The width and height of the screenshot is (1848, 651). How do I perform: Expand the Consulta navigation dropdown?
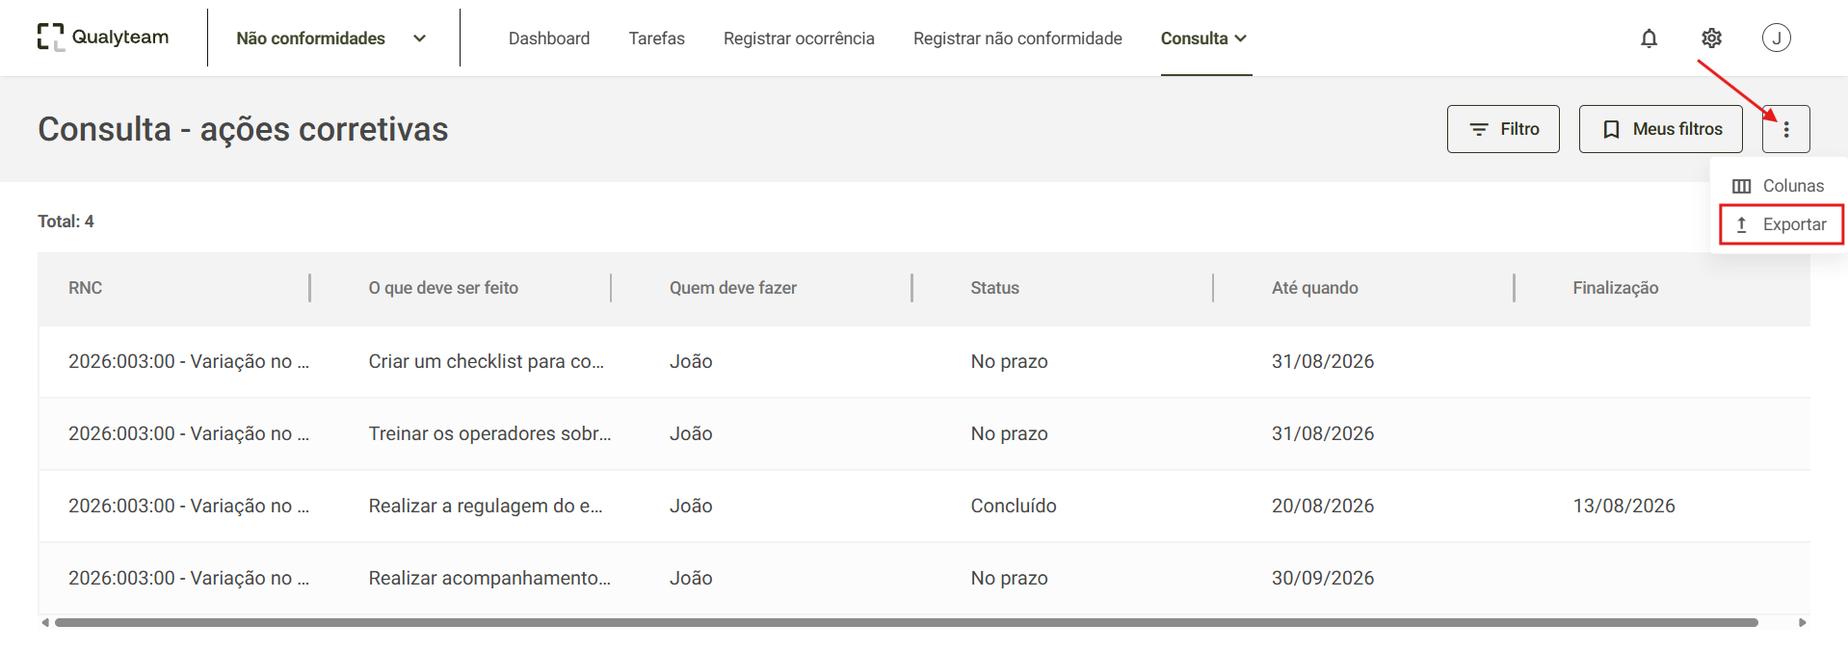click(x=1204, y=39)
